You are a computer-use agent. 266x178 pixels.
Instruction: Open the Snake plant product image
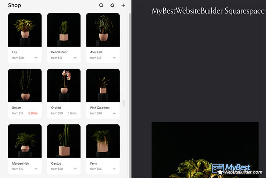point(25,85)
